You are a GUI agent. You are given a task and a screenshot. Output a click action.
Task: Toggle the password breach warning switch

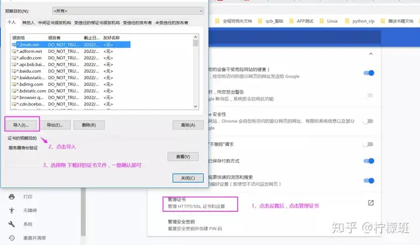coord(369,95)
